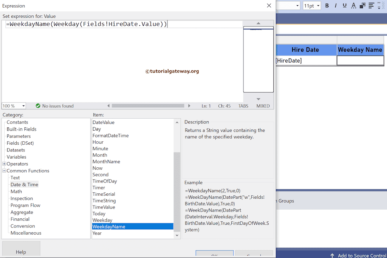
Task: Expand the Operators category
Action: click(x=4, y=164)
